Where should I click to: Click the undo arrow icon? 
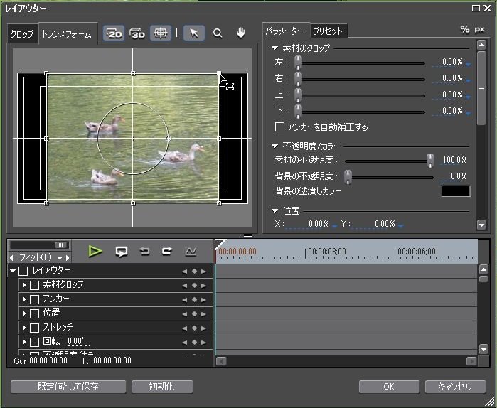[x=145, y=251]
